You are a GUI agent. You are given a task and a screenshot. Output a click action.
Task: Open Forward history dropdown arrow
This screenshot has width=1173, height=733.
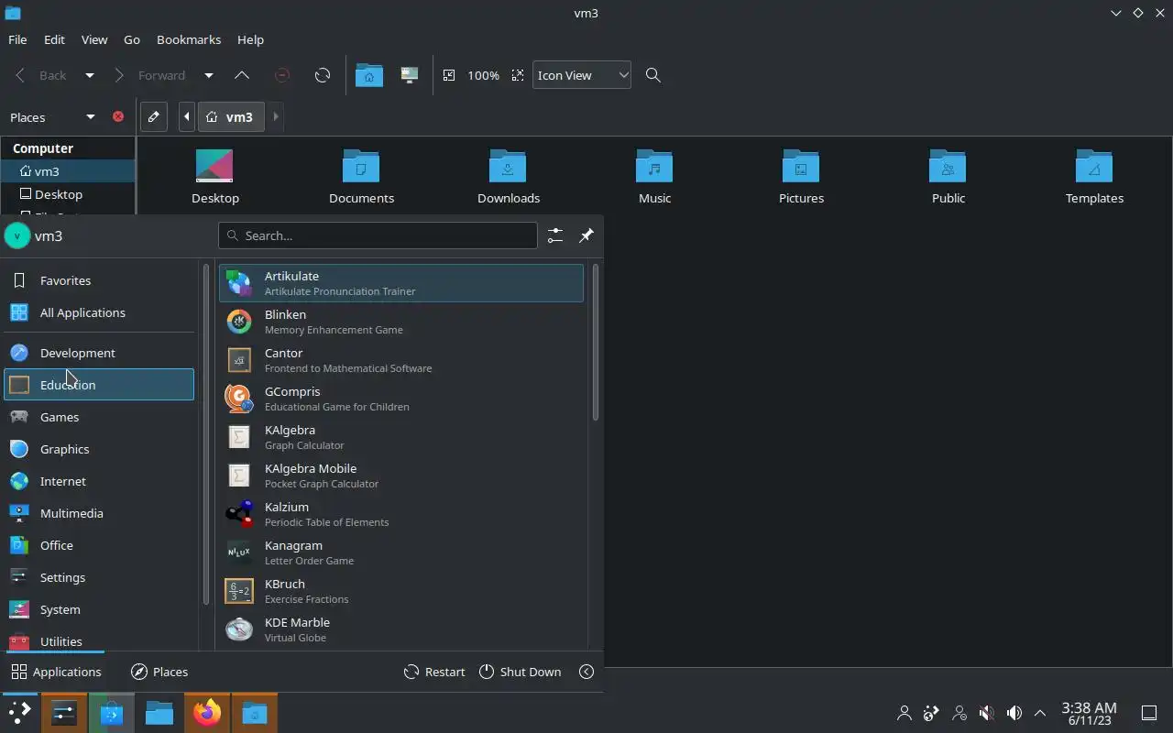pos(209,75)
